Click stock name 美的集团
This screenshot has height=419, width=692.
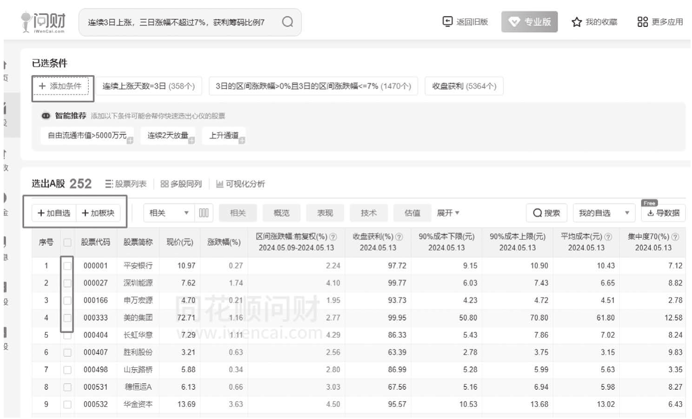[x=138, y=318]
